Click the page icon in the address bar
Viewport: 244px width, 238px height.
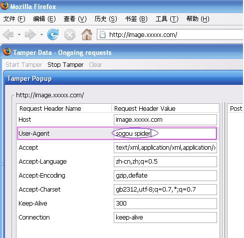[102, 35]
